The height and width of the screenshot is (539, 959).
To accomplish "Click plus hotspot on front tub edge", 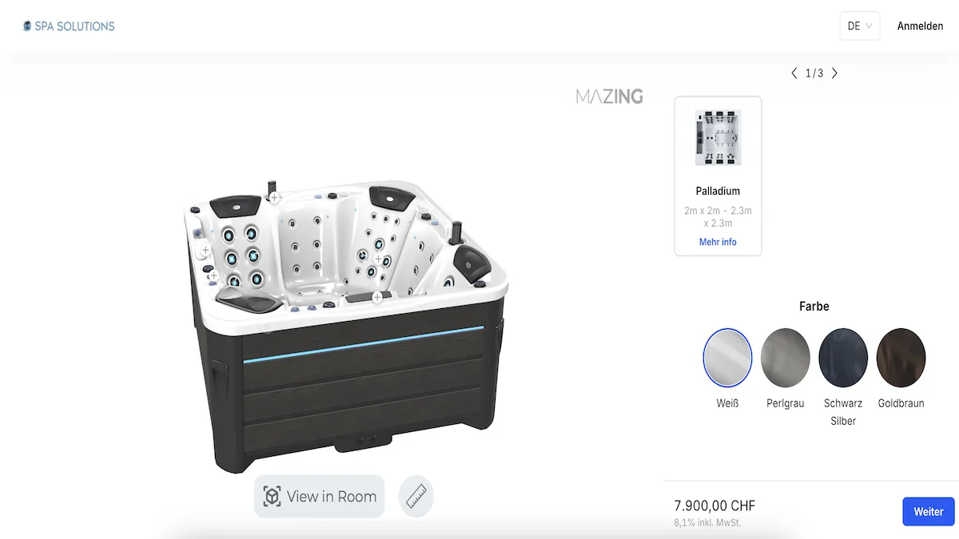I will click(x=377, y=297).
